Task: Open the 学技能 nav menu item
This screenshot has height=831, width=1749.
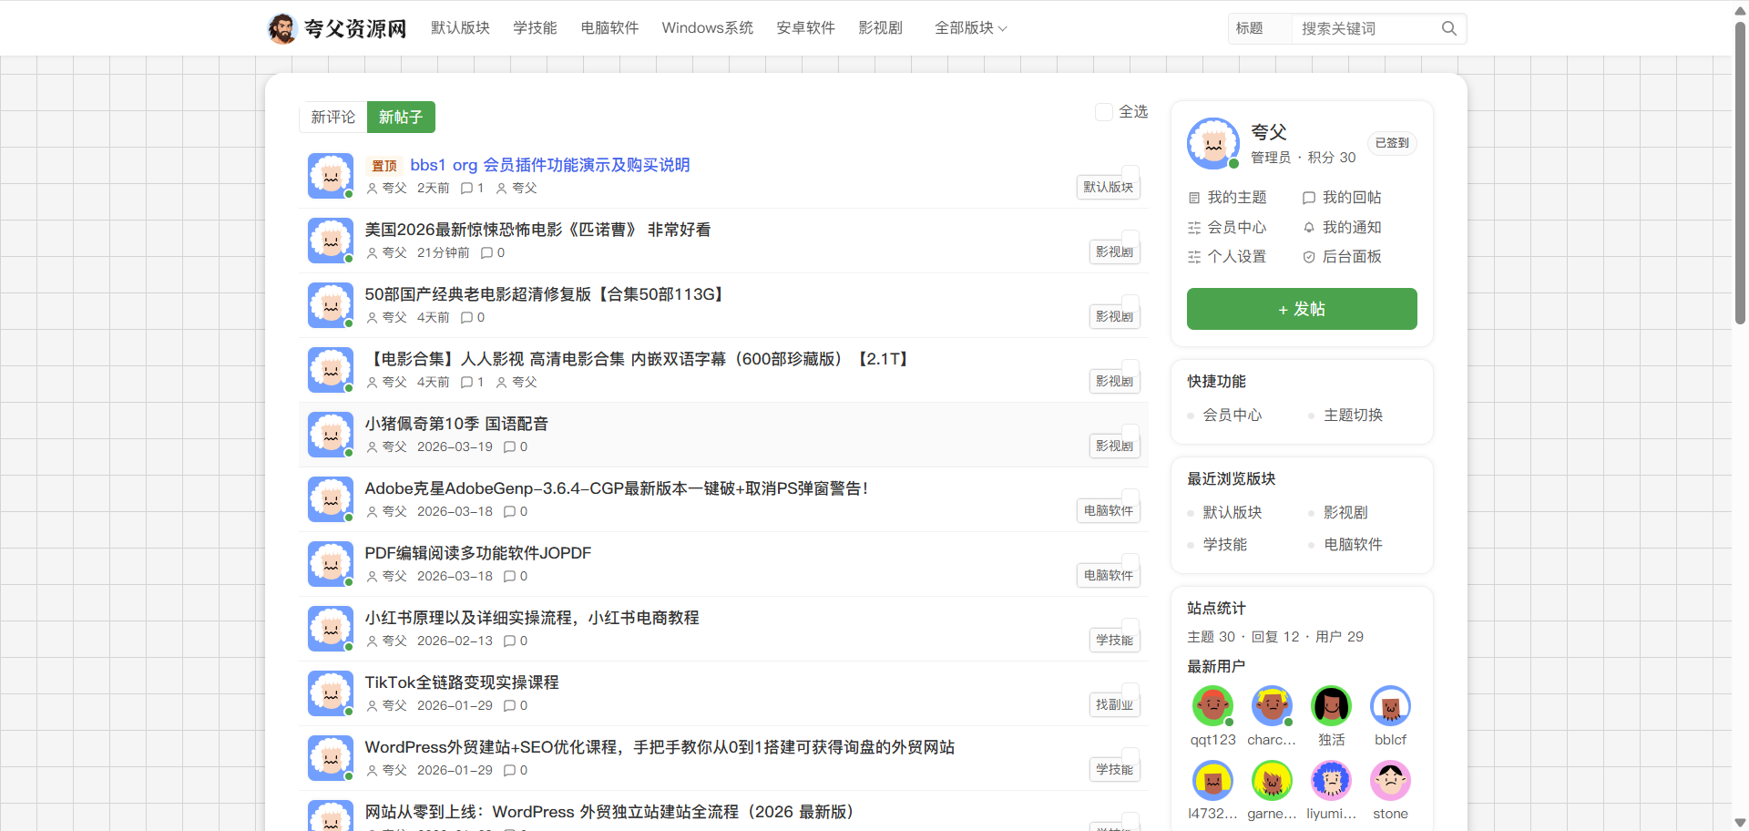Action: tap(535, 28)
